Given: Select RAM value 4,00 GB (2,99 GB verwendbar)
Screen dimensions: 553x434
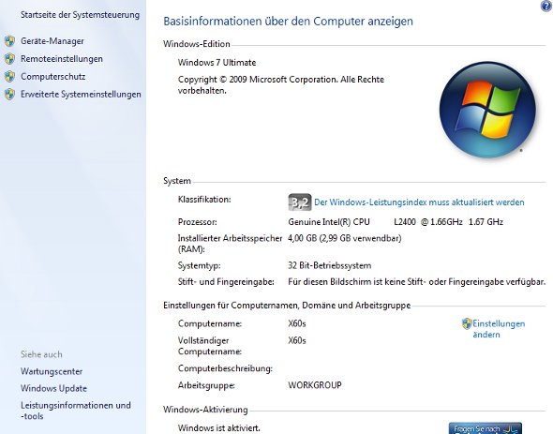Looking at the screenshot, I should point(345,238).
